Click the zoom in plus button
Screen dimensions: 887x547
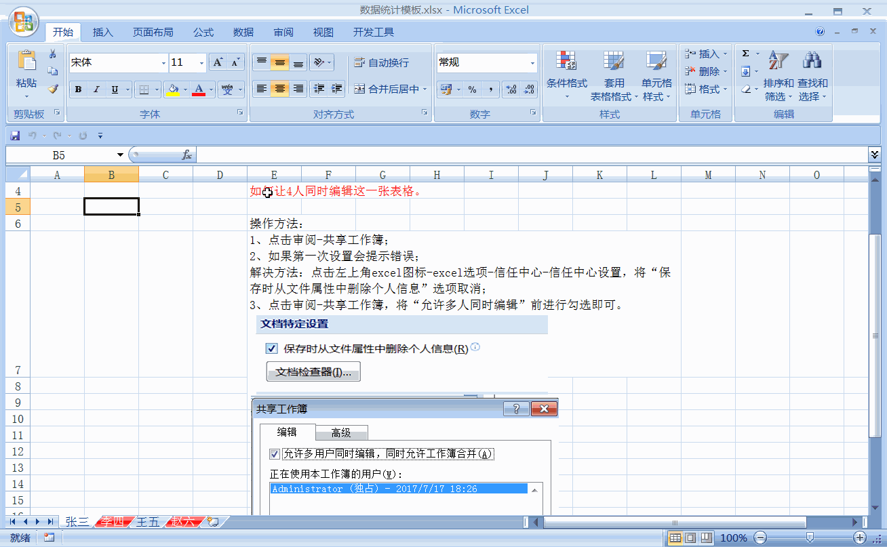pos(861,538)
